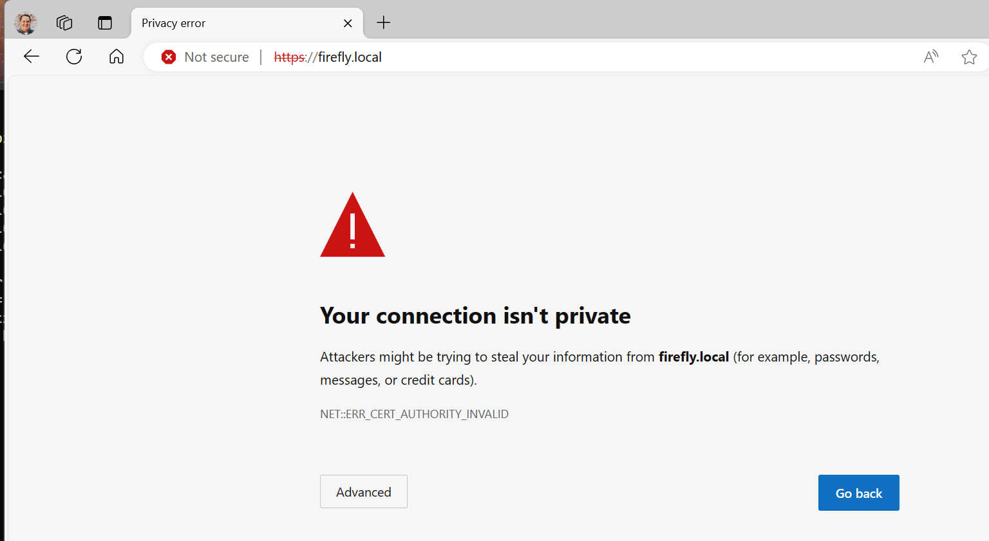This screenshot has width=989, height=541.
Task: Go to the browser home page
Action: coord(117,57)
